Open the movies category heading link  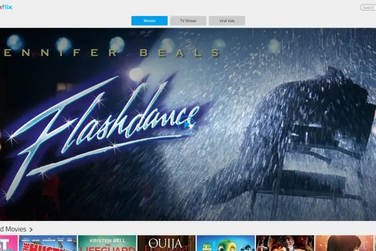13,229
